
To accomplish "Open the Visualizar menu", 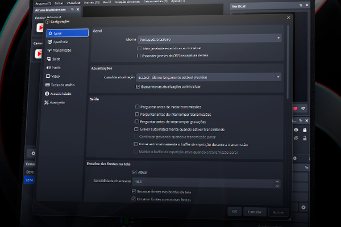I will [73, 3].
